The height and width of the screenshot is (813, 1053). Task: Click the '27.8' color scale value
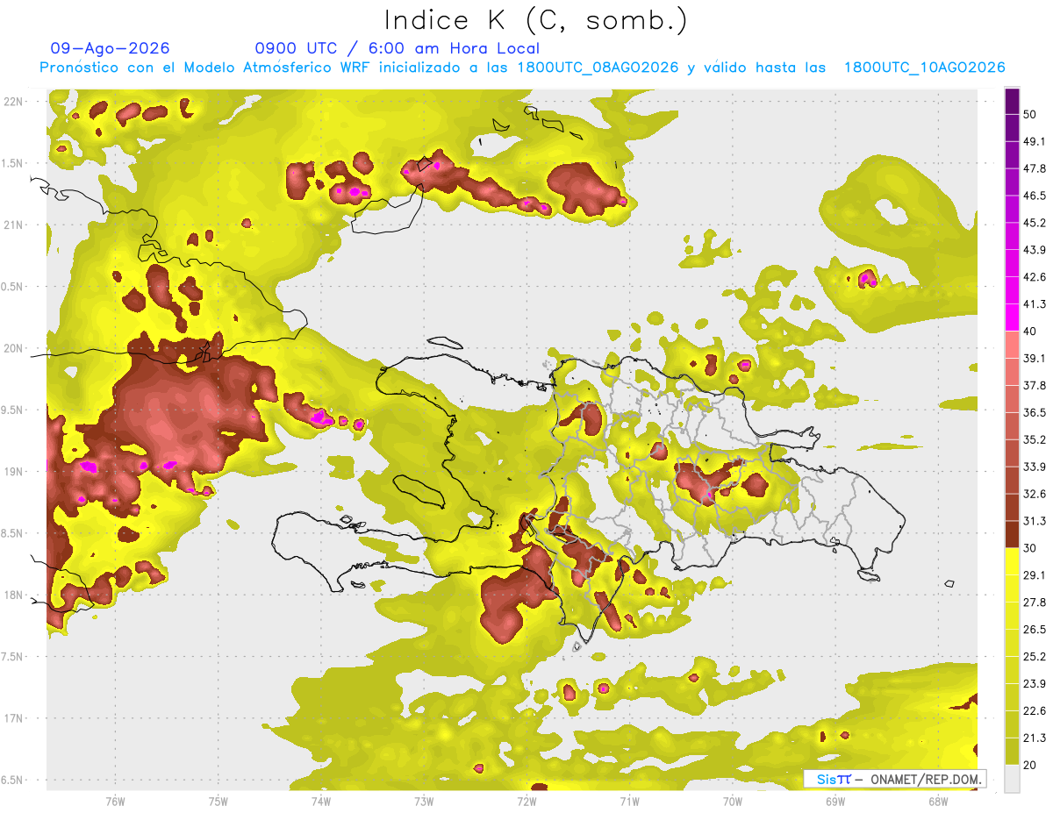tap(1035, 602)
